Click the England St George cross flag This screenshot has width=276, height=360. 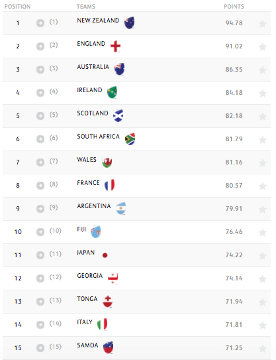(x=115, y=46)
